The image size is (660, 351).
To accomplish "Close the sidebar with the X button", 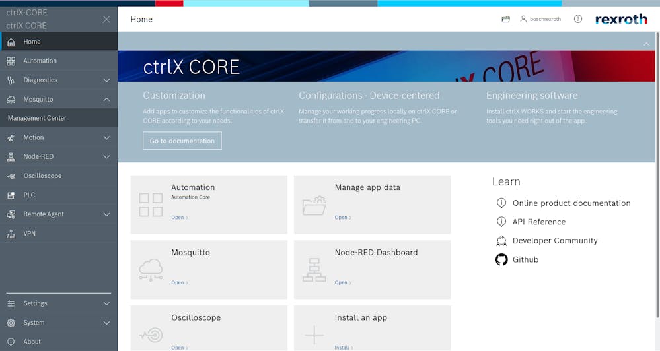I will (106, 19).
